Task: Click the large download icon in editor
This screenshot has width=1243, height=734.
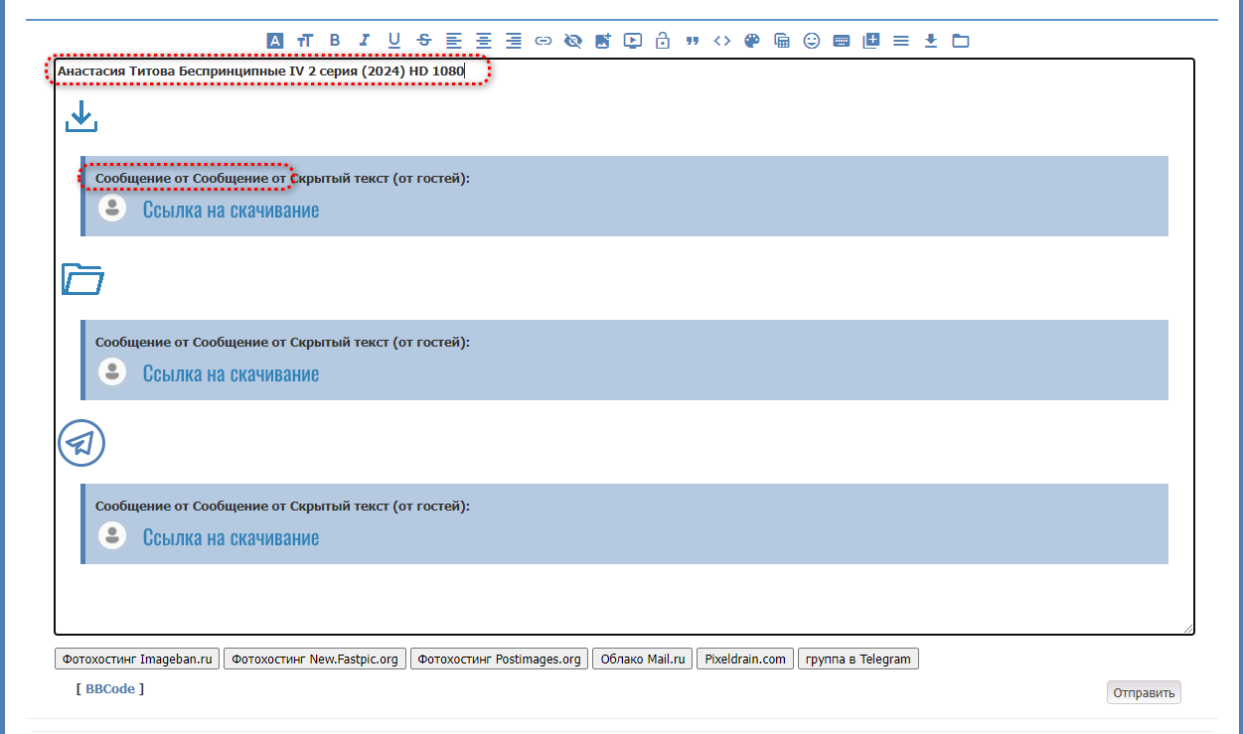Action: point(80,117)
